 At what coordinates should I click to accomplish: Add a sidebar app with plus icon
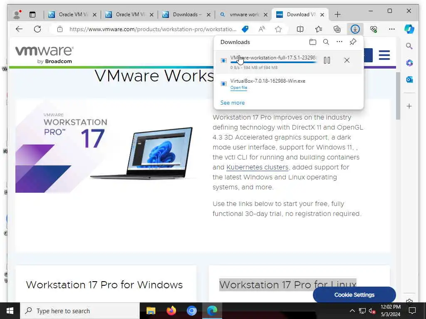[x=409, y=106]
